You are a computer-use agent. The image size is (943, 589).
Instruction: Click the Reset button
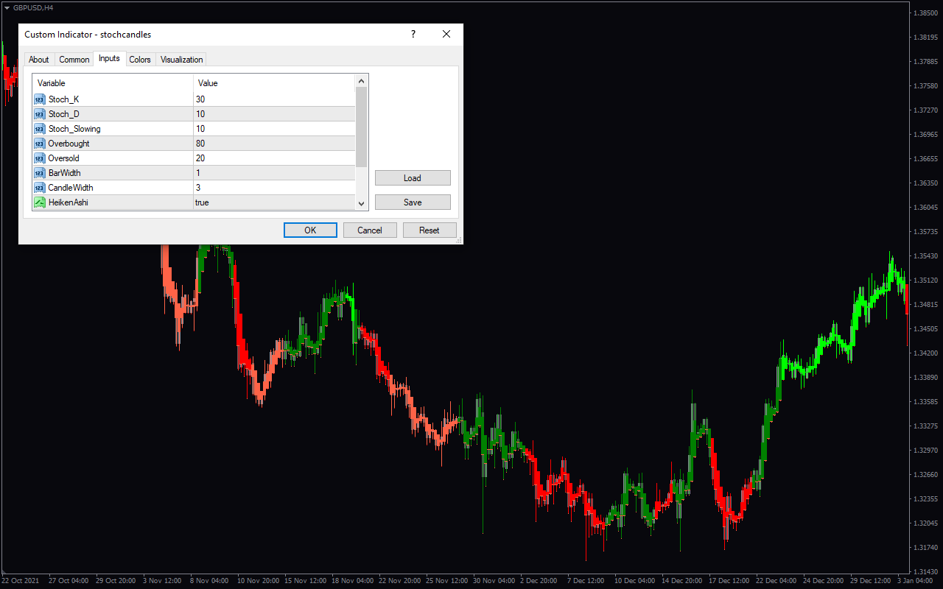click(430, 230)
